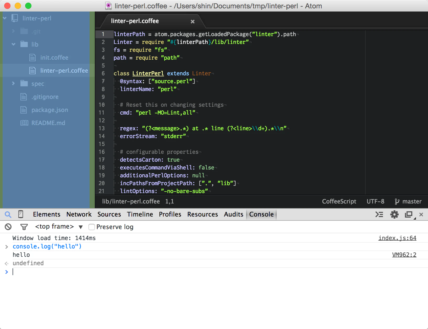Open the top frame context dropdown
This screenshot has width=428, height=329.
coord(59,226)
